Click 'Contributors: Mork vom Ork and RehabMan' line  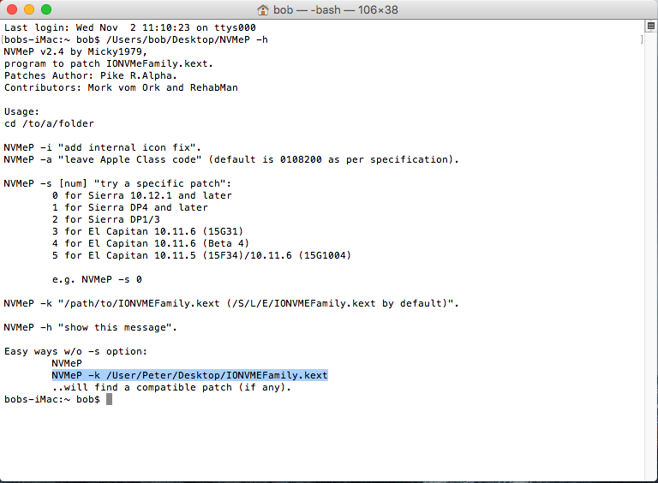(x=121, y=87)
